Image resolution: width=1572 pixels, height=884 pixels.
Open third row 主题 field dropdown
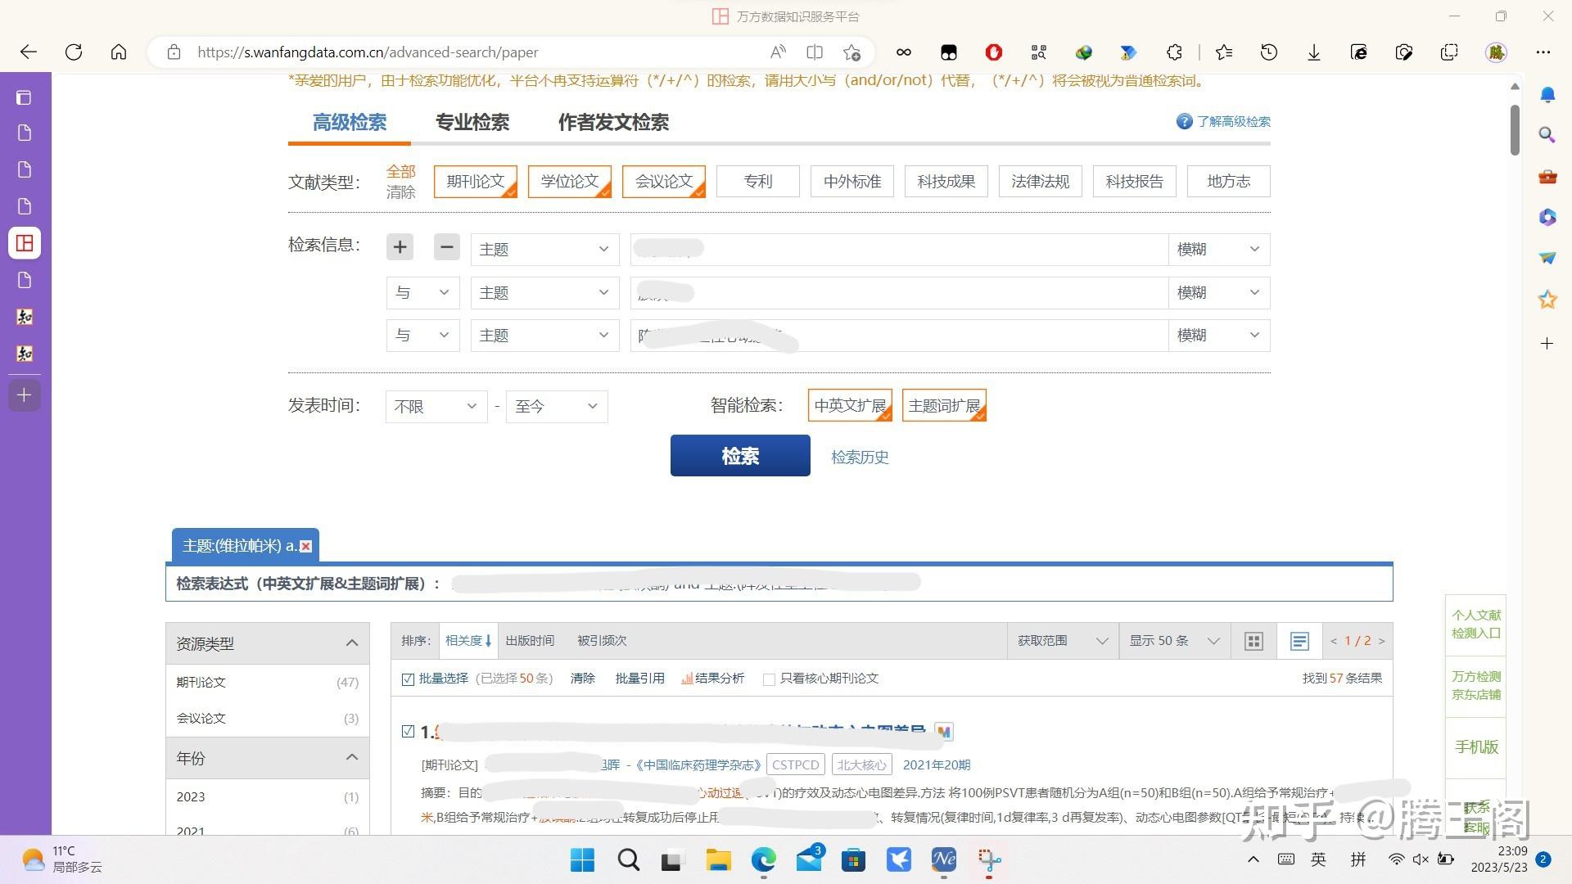point(544,335)
